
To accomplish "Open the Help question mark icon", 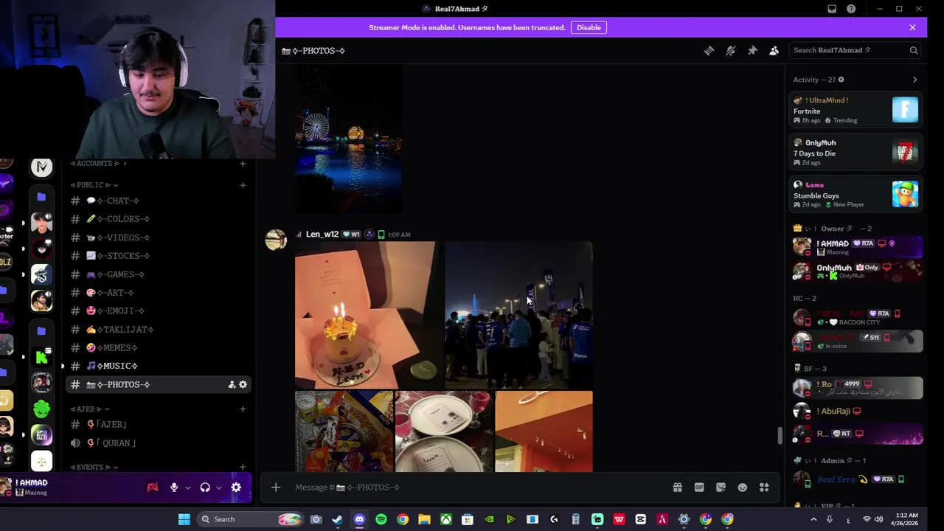I will [851, 9].
